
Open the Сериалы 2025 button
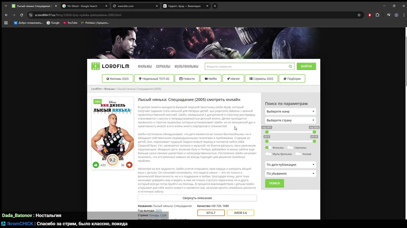click(261, 79)
